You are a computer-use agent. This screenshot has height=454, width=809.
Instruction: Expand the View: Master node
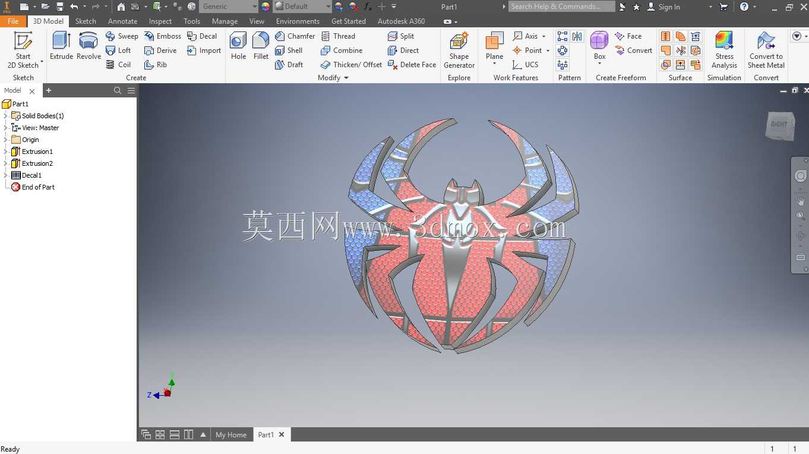pos(6,128)
